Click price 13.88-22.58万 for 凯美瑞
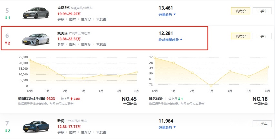275x139 pixels. [69, 39]
